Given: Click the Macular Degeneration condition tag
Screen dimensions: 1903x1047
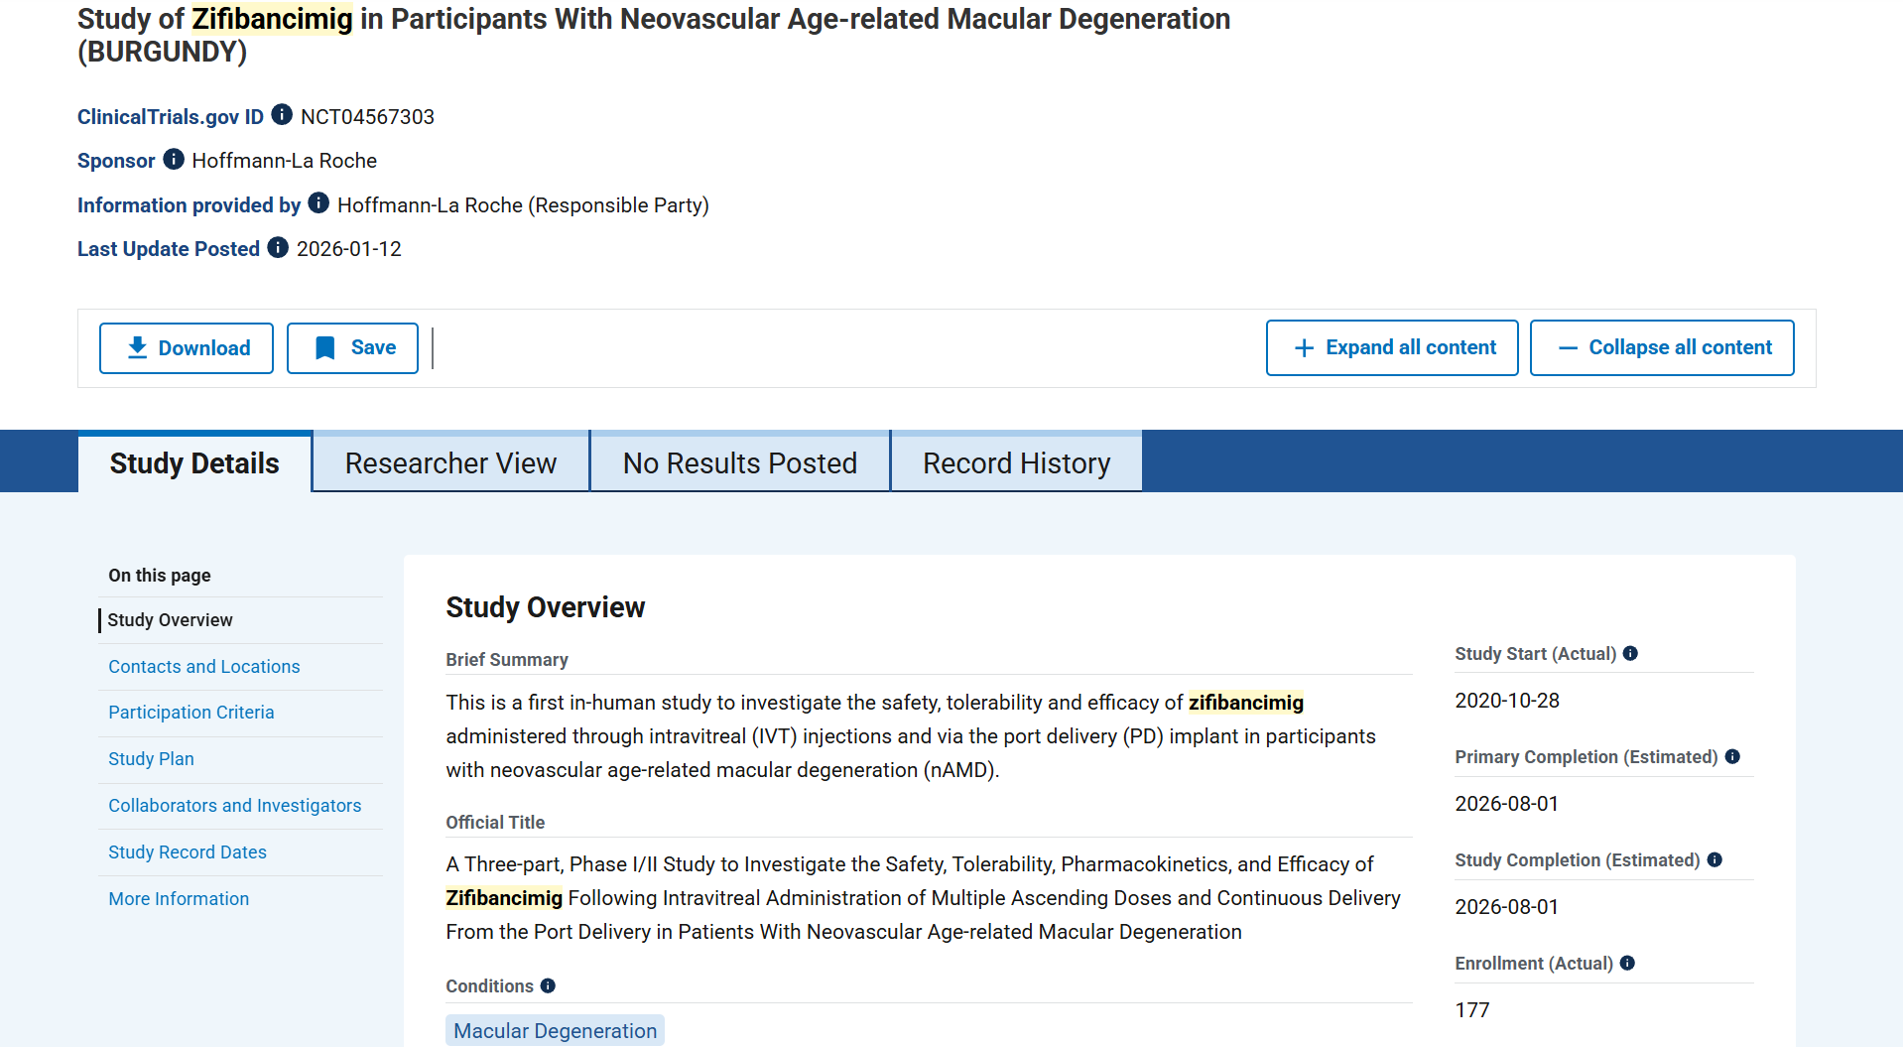Looking at the screenshot, I should pos(555,1030).
